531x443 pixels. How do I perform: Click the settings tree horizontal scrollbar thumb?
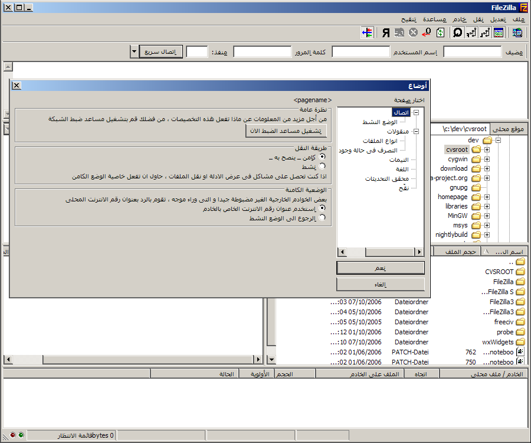390,252
